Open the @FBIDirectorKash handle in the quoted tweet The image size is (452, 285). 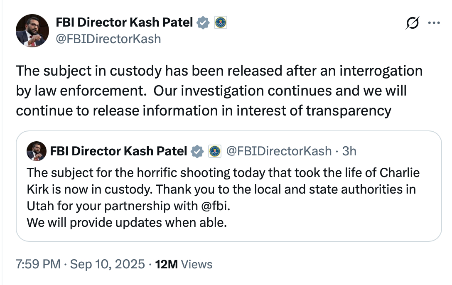click(278, 151)
